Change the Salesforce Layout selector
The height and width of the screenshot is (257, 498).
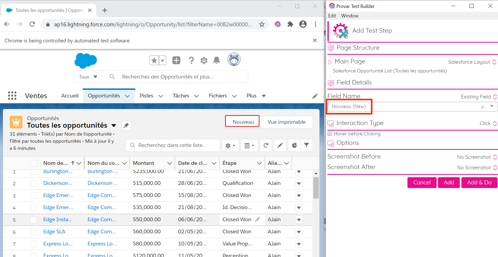472,62
